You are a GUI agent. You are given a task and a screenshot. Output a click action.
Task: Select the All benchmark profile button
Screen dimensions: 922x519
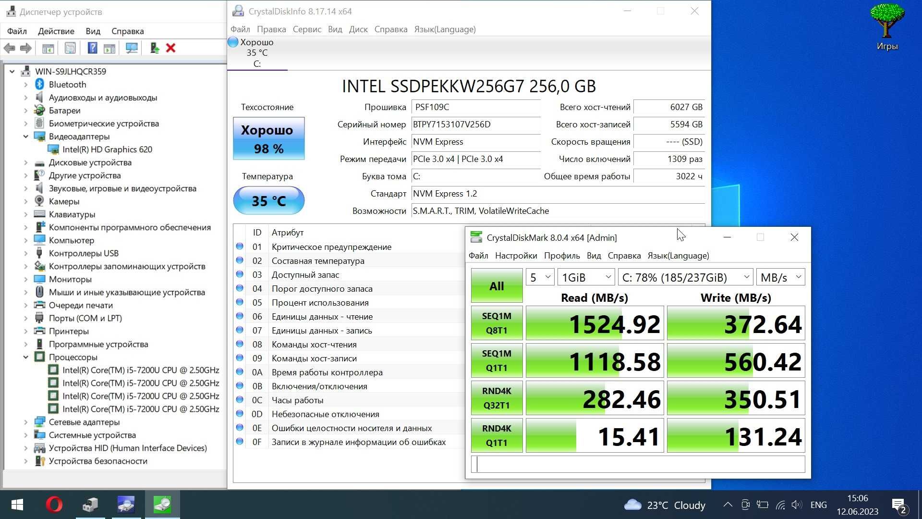tap(496, 286)
